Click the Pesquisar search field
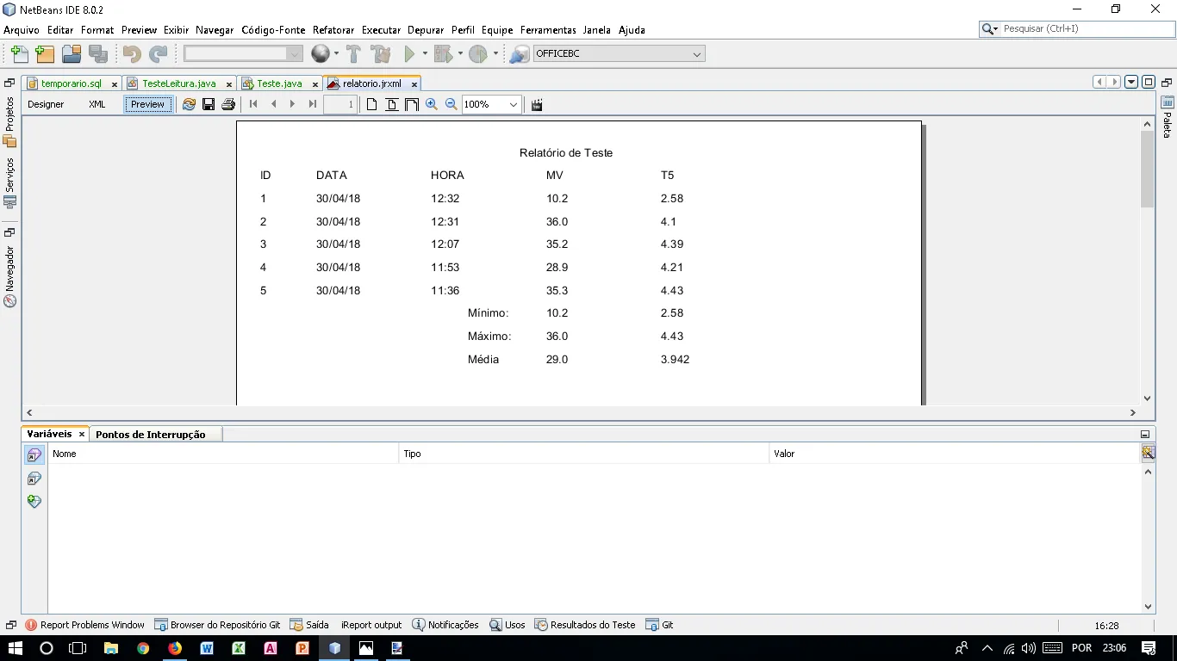The image size is (1177, 661). coord(1084,29)
